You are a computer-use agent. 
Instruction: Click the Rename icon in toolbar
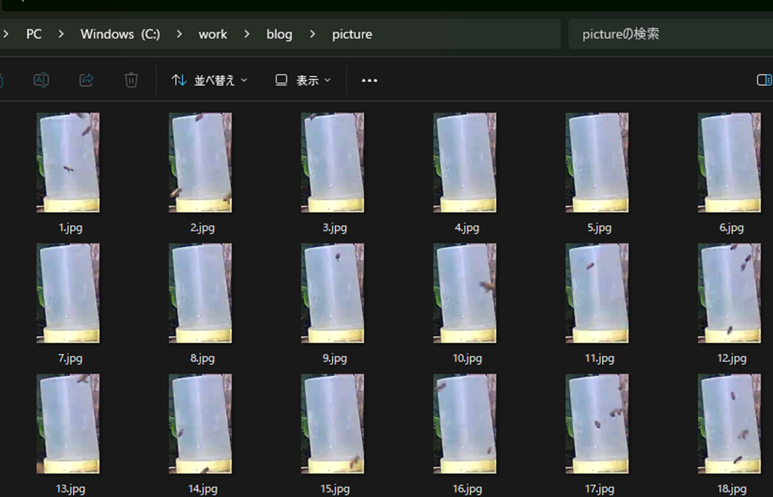pos(41,80)
